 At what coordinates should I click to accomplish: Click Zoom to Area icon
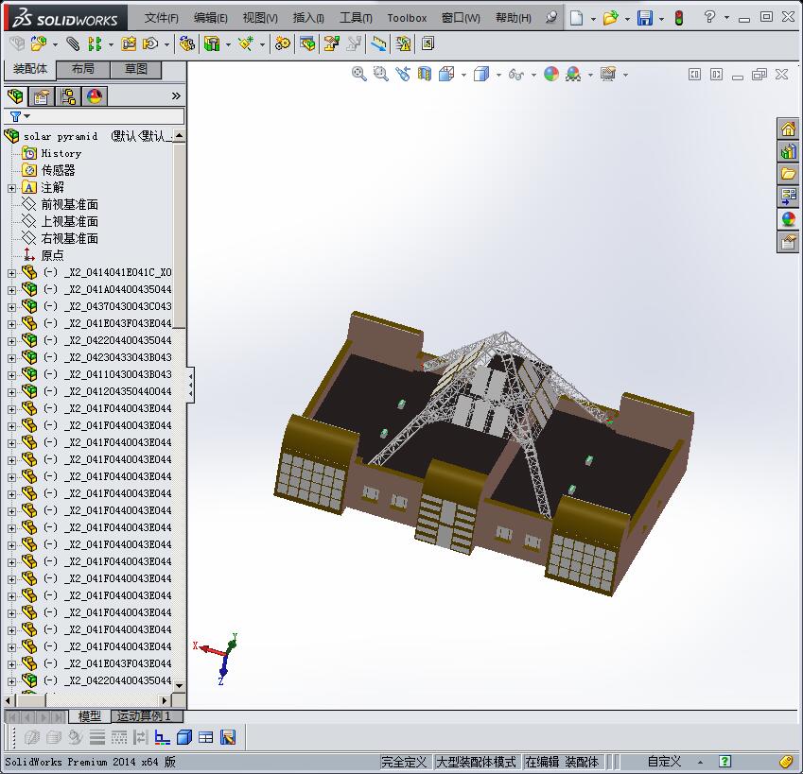click(x=380, y=74)
